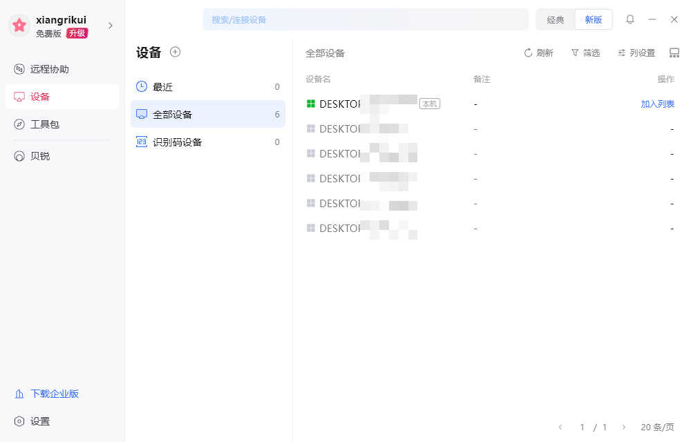The height and width of the screenshot is (442, 691).
Task: Switch to the 经典 view
Action: pyautogui.click(x=556, y=20)
